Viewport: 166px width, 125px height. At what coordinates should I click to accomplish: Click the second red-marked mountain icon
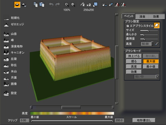click(123, 5)
